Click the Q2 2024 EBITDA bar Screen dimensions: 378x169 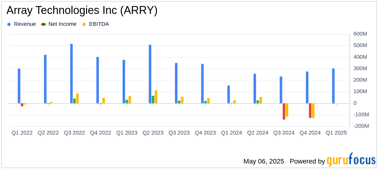261,100
